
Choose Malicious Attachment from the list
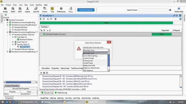coord(95,68)
